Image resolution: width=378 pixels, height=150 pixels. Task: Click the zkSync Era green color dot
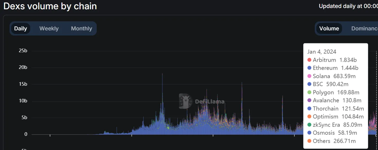click(309, 125)
